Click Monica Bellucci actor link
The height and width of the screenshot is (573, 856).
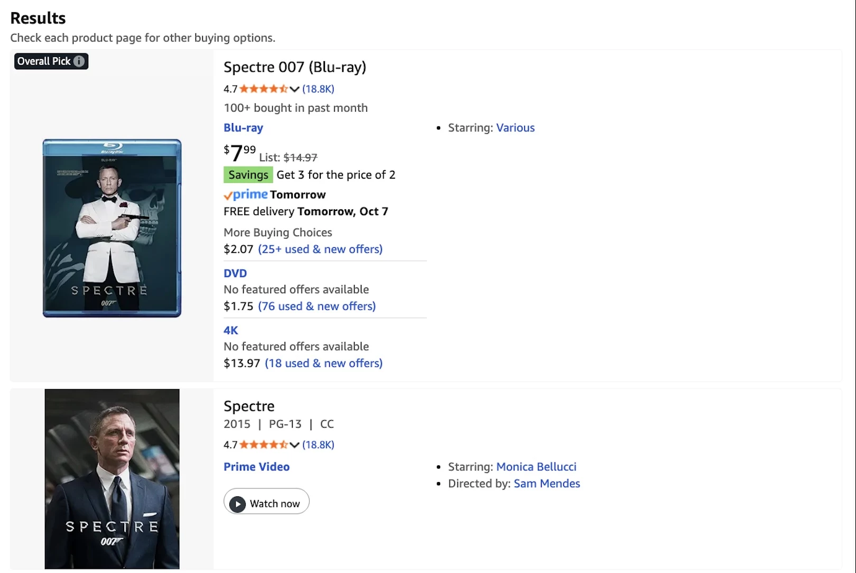pyautogui.click(x=536, y=467)
